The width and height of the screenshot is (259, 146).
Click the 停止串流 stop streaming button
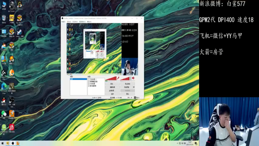click(128, 84)
